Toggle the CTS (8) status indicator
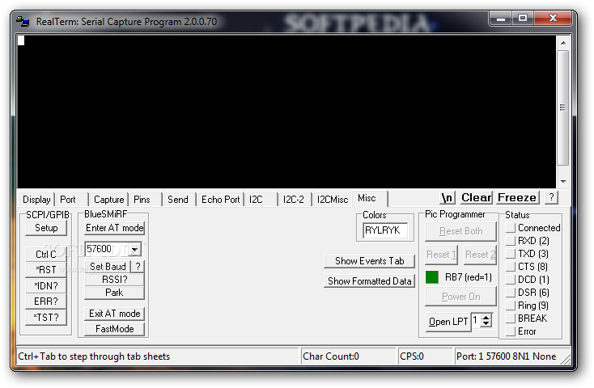 511,267
